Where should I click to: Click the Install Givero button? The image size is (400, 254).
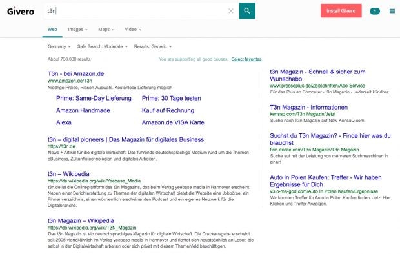point(341,11)
